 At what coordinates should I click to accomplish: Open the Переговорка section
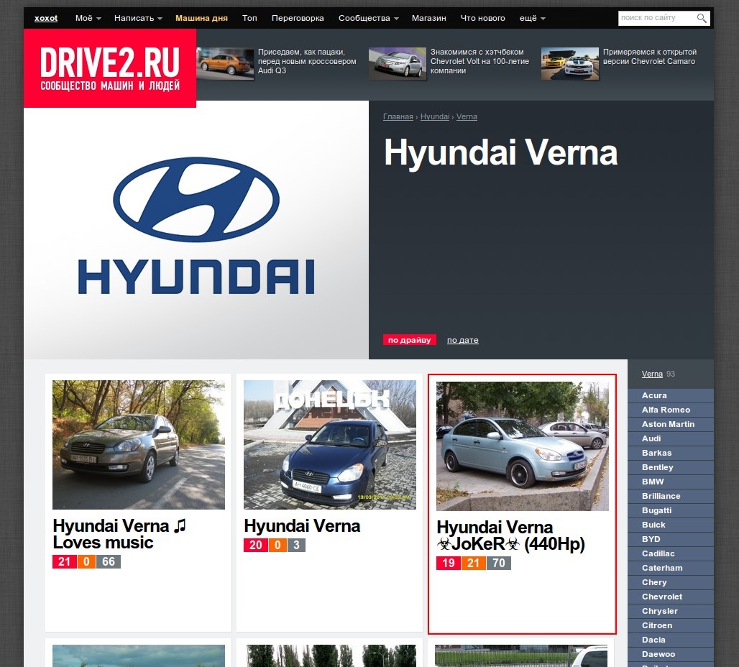pyautogui.click(x=298, y=18)
